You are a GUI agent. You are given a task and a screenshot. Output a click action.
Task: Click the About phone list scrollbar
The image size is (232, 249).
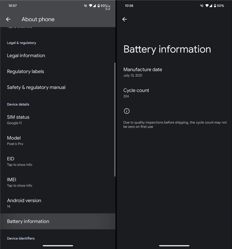coord(115,119)
